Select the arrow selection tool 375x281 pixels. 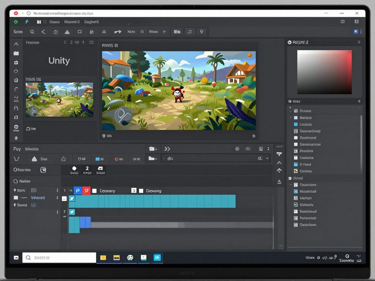point(43,32)
